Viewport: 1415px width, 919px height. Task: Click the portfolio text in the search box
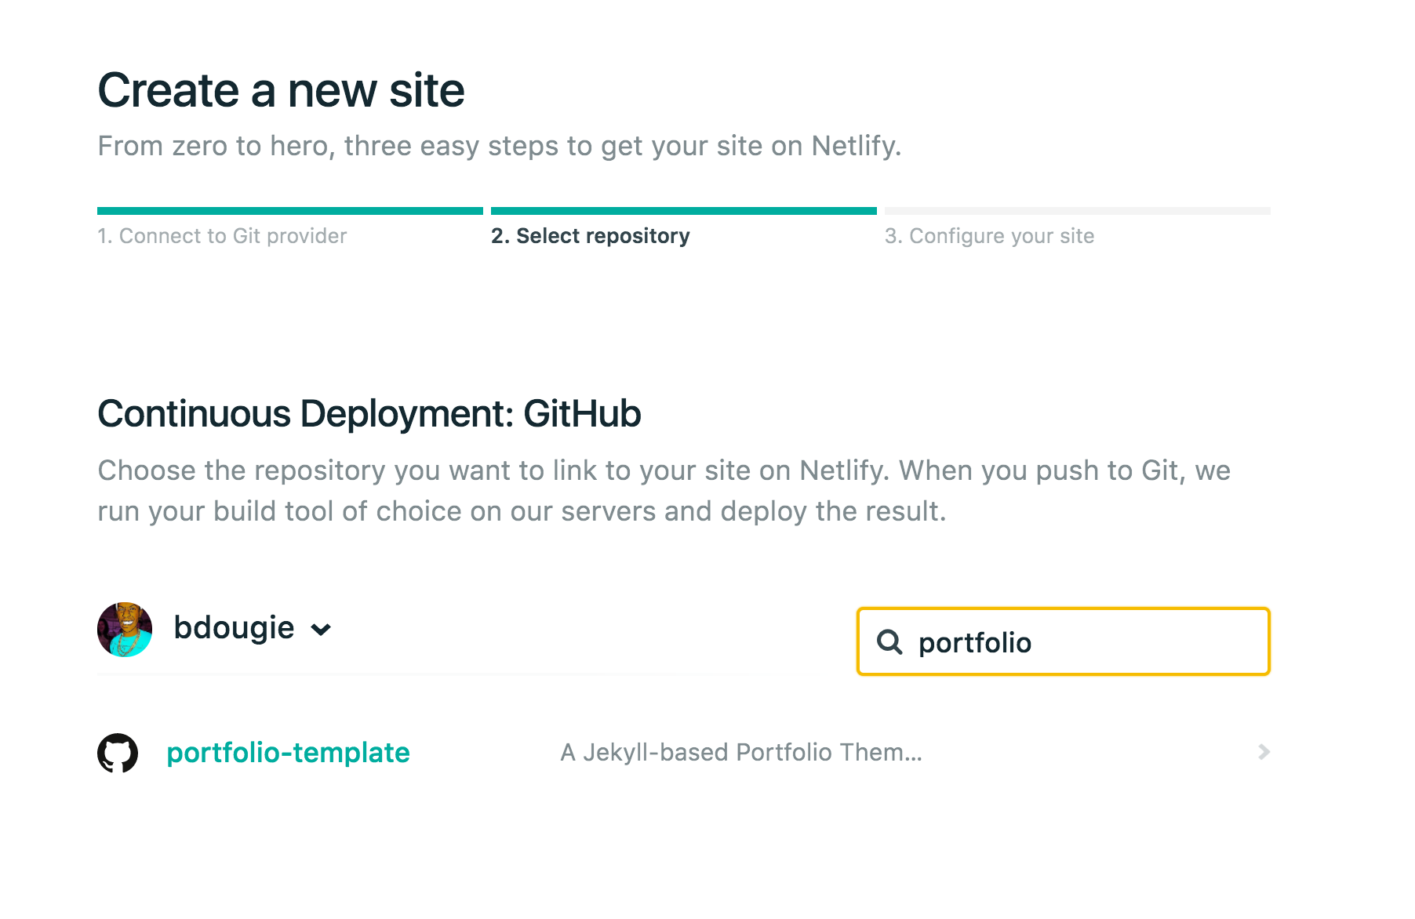pyautogui.click(x=976, y=642)
